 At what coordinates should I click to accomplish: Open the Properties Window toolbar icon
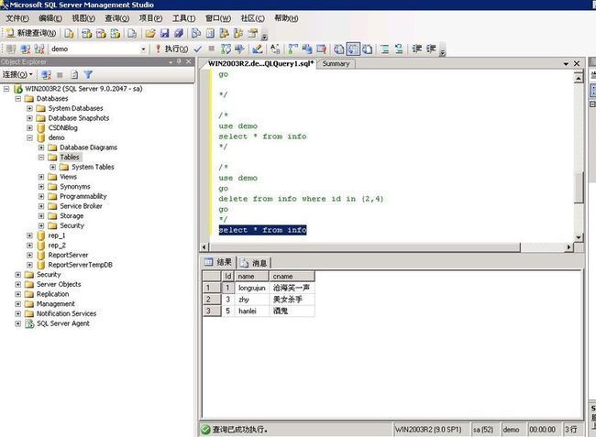(253, 33)
